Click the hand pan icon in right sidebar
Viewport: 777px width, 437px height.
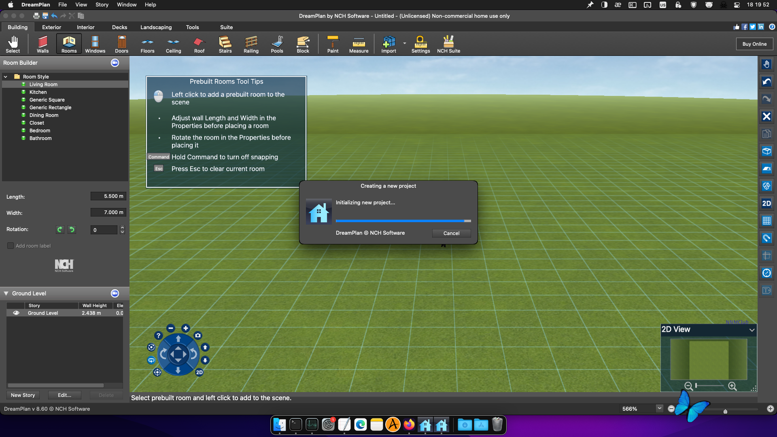pos(766,64)
